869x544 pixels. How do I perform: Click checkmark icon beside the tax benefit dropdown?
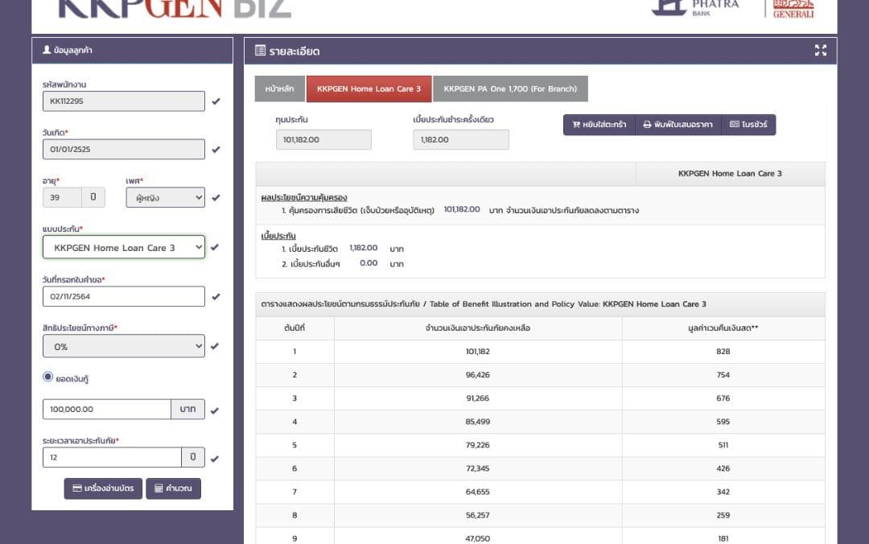point(215,347)
